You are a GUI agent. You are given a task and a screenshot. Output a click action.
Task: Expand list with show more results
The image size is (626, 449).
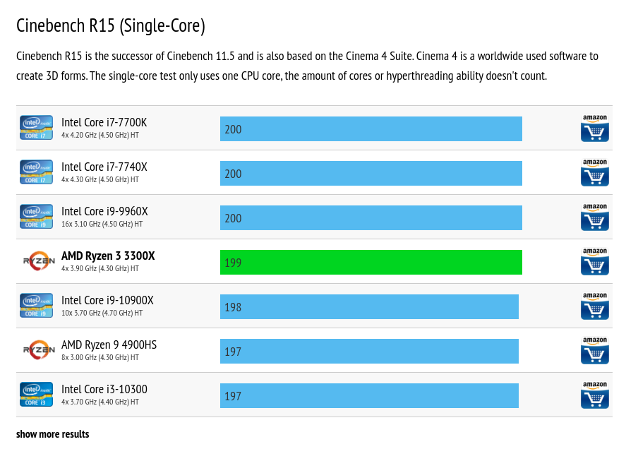click(x=53, y=434)
